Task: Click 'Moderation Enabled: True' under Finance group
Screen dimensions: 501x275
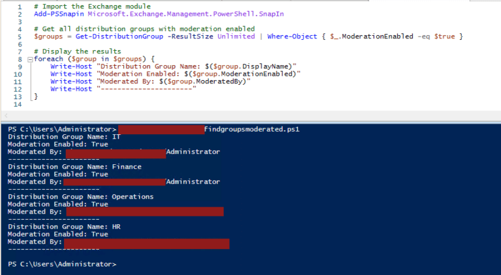Action: [x=58, y=174]
